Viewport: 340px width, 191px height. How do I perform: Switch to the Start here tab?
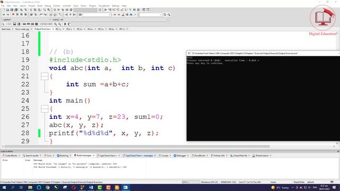(6, 29)
